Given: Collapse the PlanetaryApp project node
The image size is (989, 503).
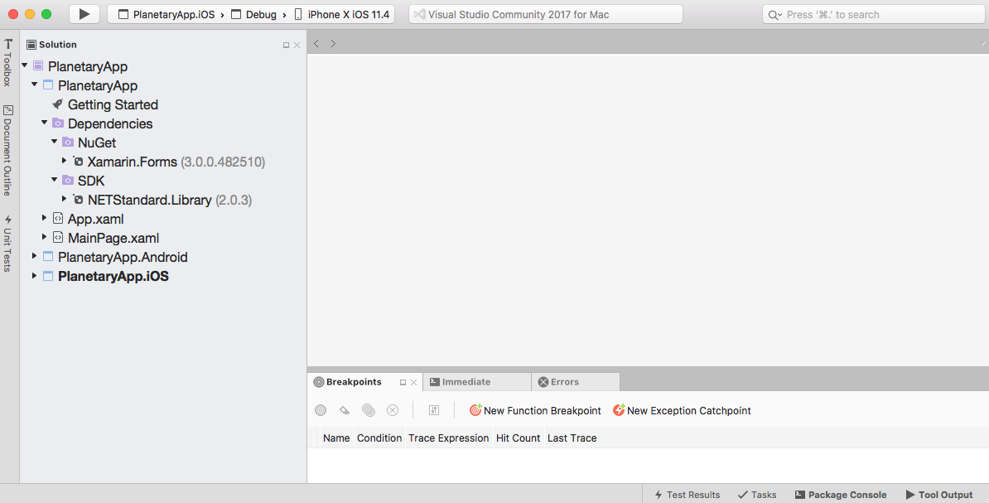Looking at the screenshot, I should 35,85.
